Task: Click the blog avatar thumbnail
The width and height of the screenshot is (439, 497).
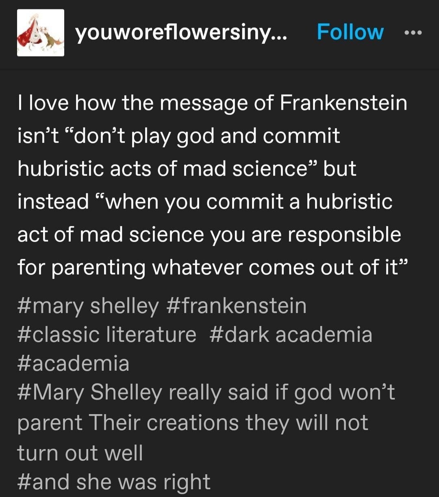Action: coord(41,32)
